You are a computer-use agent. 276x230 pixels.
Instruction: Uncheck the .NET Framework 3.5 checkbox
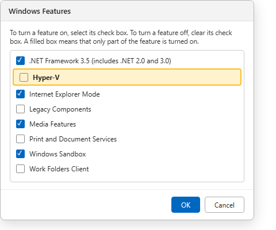[x=20, y=61]
